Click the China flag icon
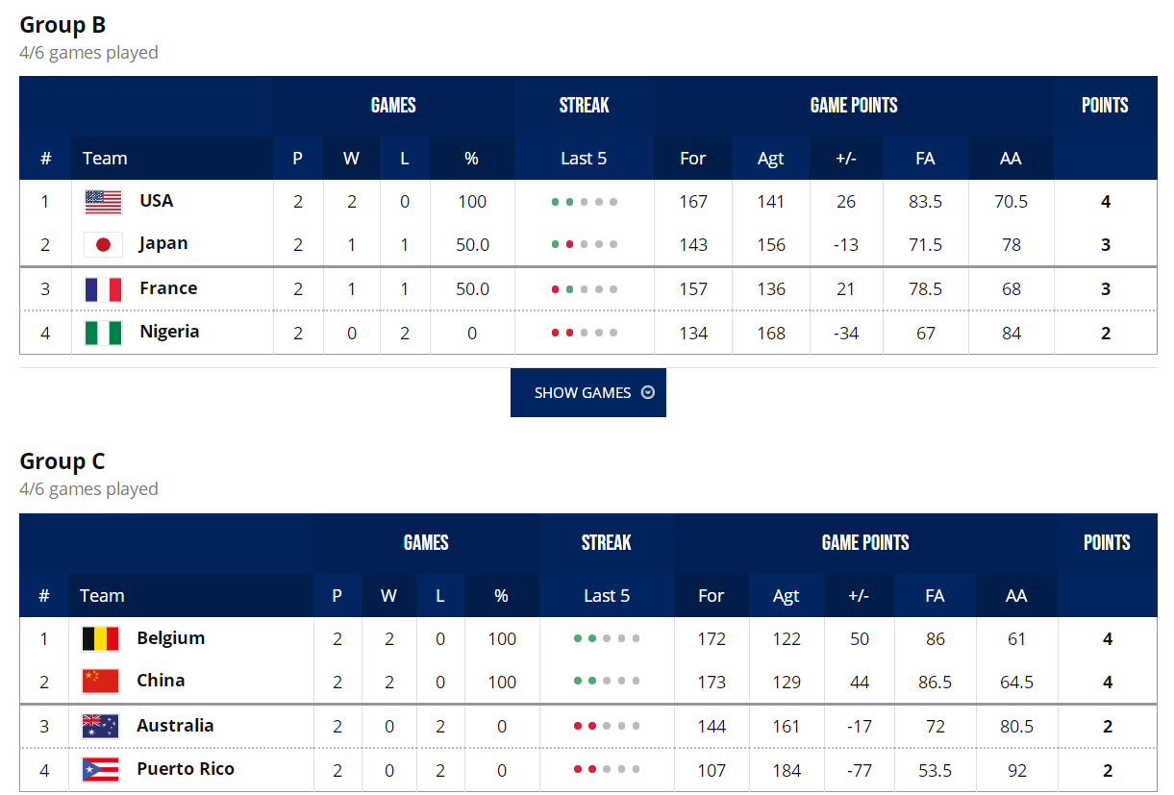Image resolution: width=1174 pixels, height=795 pixels. 100,682
